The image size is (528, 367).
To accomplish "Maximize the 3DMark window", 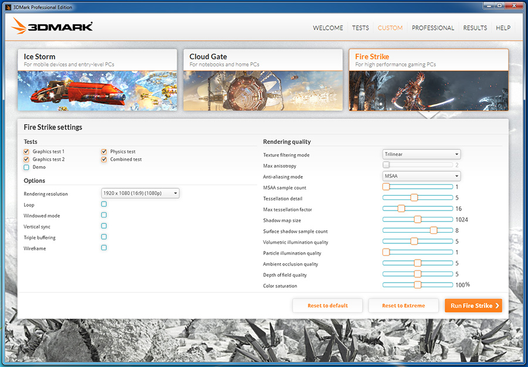I will tap(499, 5).
